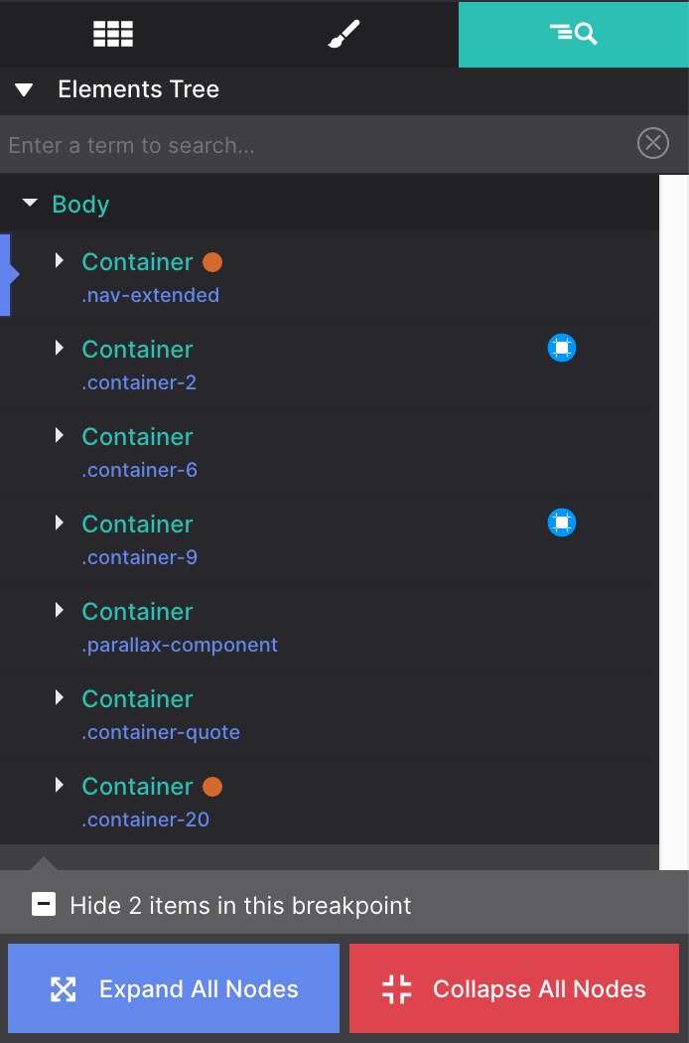Expand the .parallax-component Container arrow
The image size is (689, 1043).
pyautogui.click(x=60, y=611)
